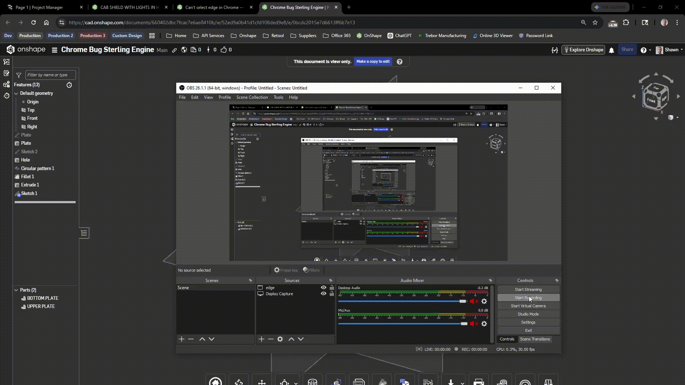Move selected source down with arrow

[301, 339]
